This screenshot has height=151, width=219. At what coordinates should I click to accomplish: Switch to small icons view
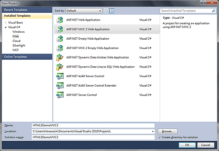106,11
